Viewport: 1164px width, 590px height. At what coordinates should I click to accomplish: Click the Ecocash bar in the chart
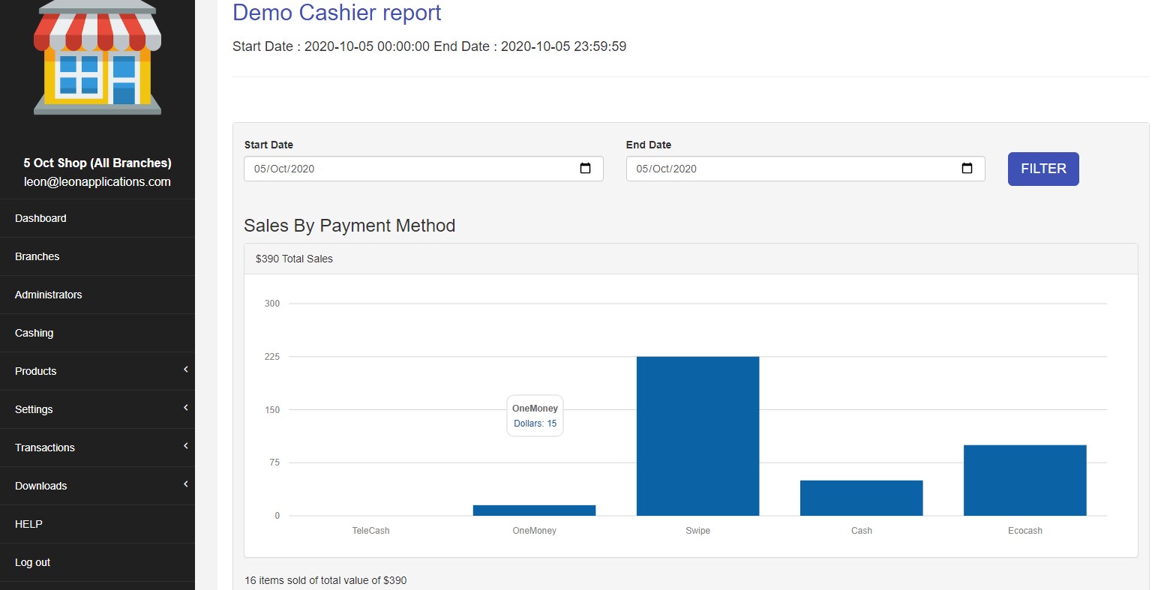coord(1024,481)
